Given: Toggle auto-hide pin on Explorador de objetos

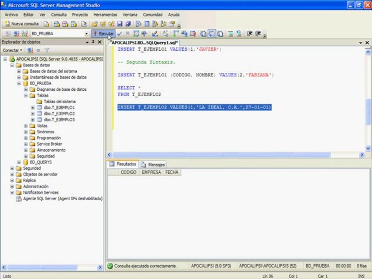Looking at the screenshot, I should pyautogui.click(x=93, y=42).
